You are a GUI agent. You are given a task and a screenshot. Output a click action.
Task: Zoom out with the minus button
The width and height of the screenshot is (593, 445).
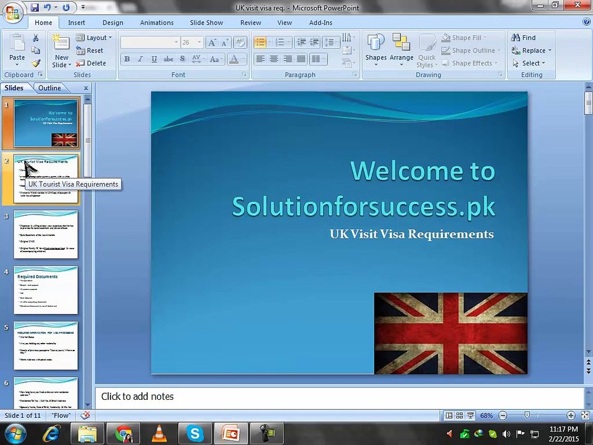503,415
